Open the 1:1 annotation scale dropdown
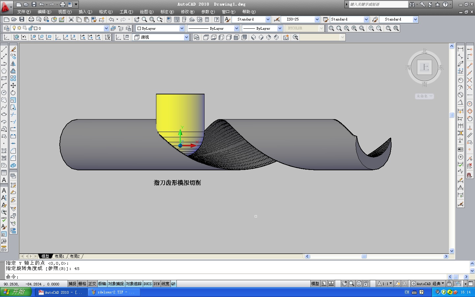475x297 pixels. pyautogui.click(x=385, y=284)
